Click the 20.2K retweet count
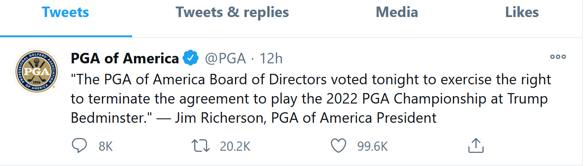This screenshot has width=585, height=166. (235, 146)
